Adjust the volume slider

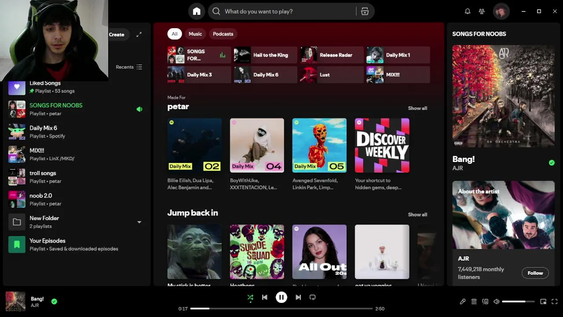[518, 302]
